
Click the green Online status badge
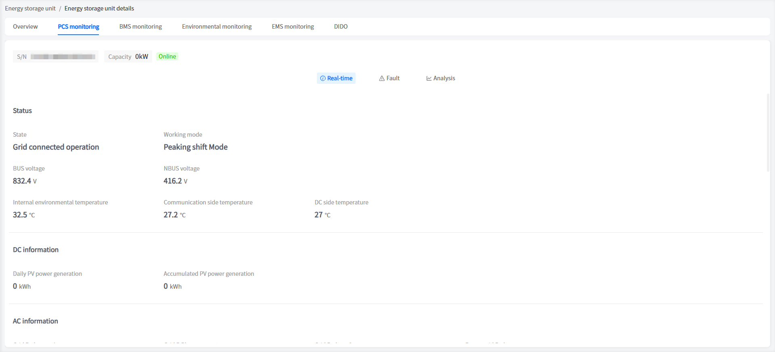pos(167,56)
